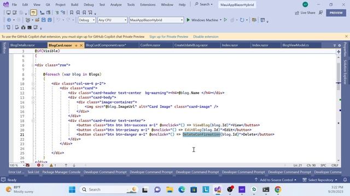The image size is (350, 196).
Task: Click the Undo arrow icon
Action: (59, 20)
